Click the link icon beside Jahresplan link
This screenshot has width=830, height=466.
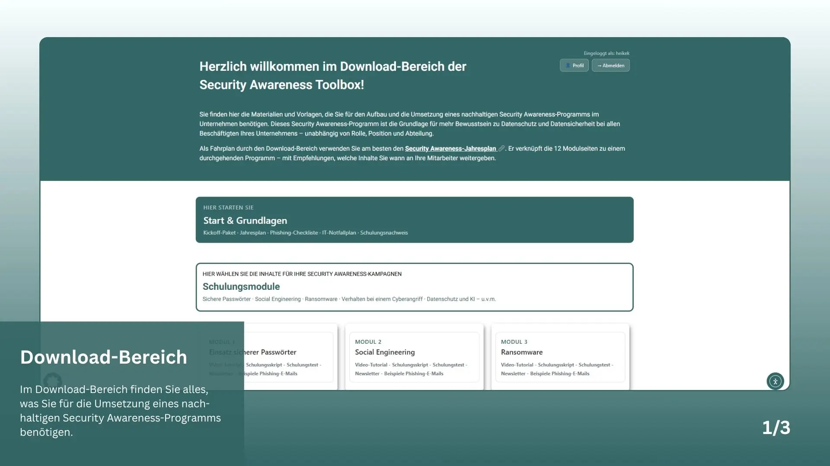[501, 149]
